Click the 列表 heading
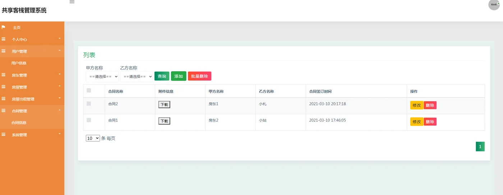503x195 pixels. (89, 55)
